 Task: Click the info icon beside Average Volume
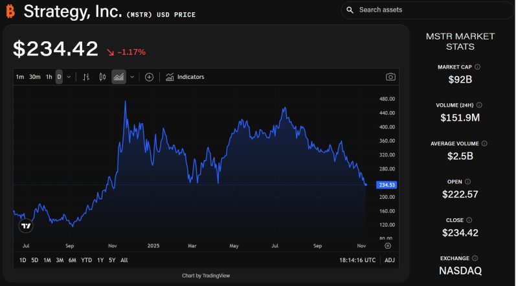(484, 143)
